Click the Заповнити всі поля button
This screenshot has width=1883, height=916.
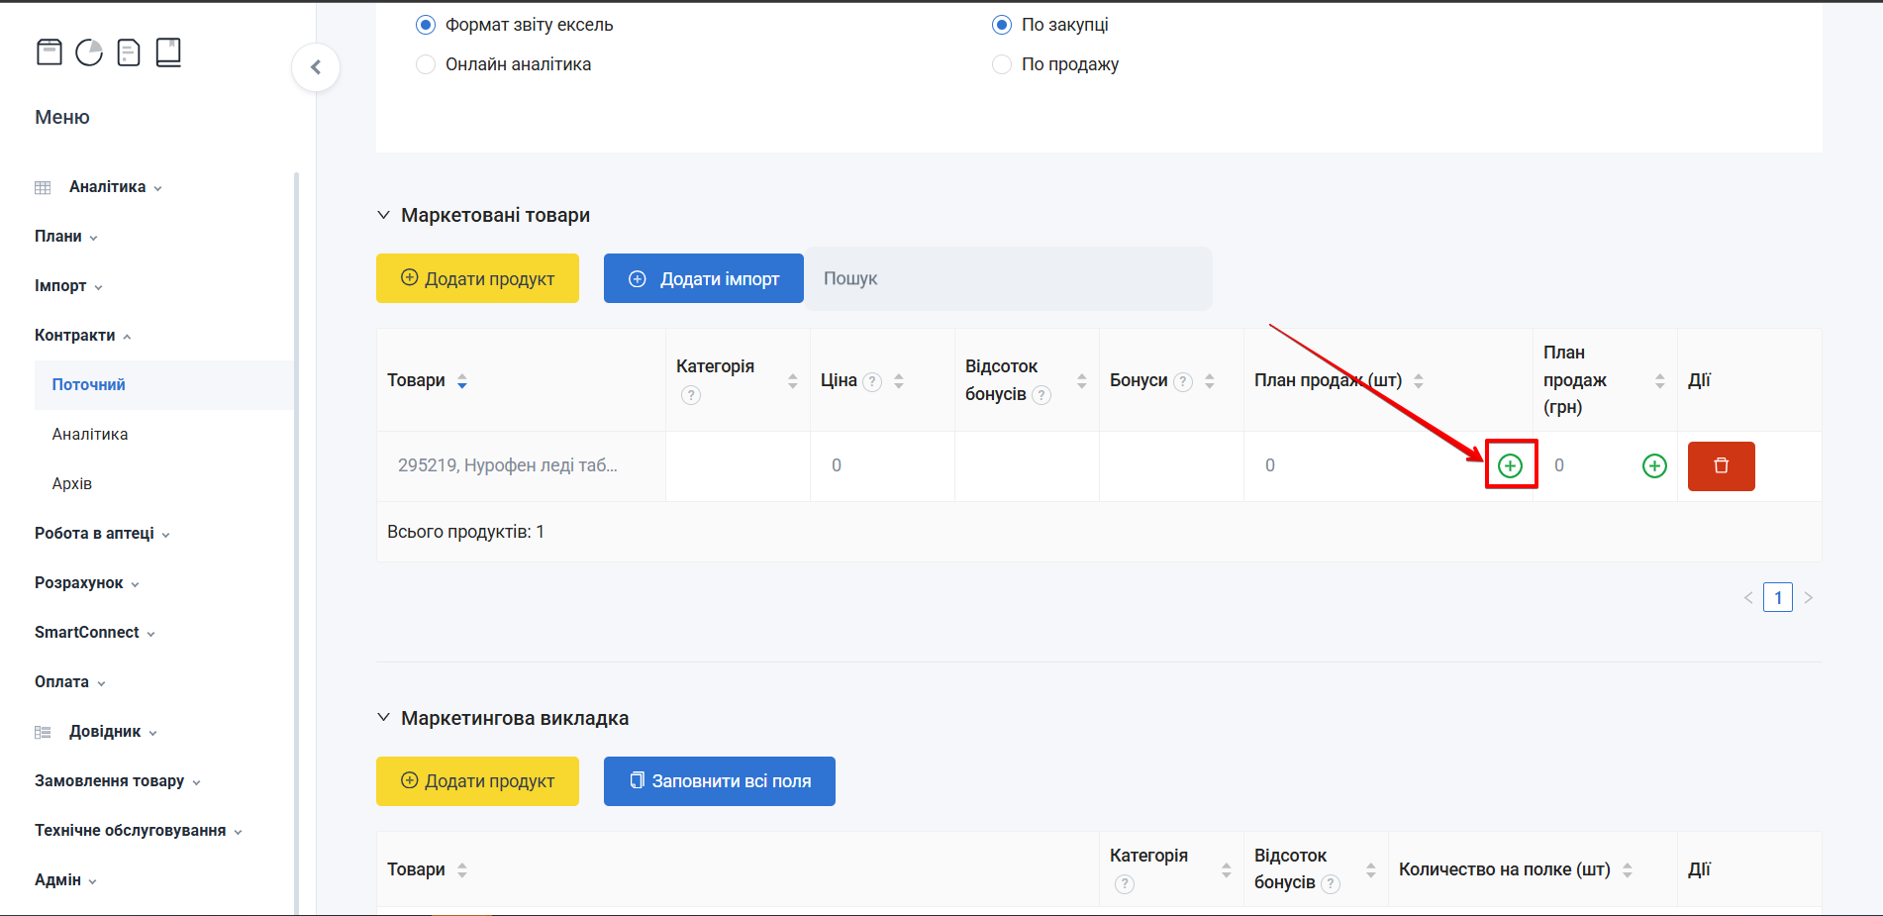coord(719,781)
